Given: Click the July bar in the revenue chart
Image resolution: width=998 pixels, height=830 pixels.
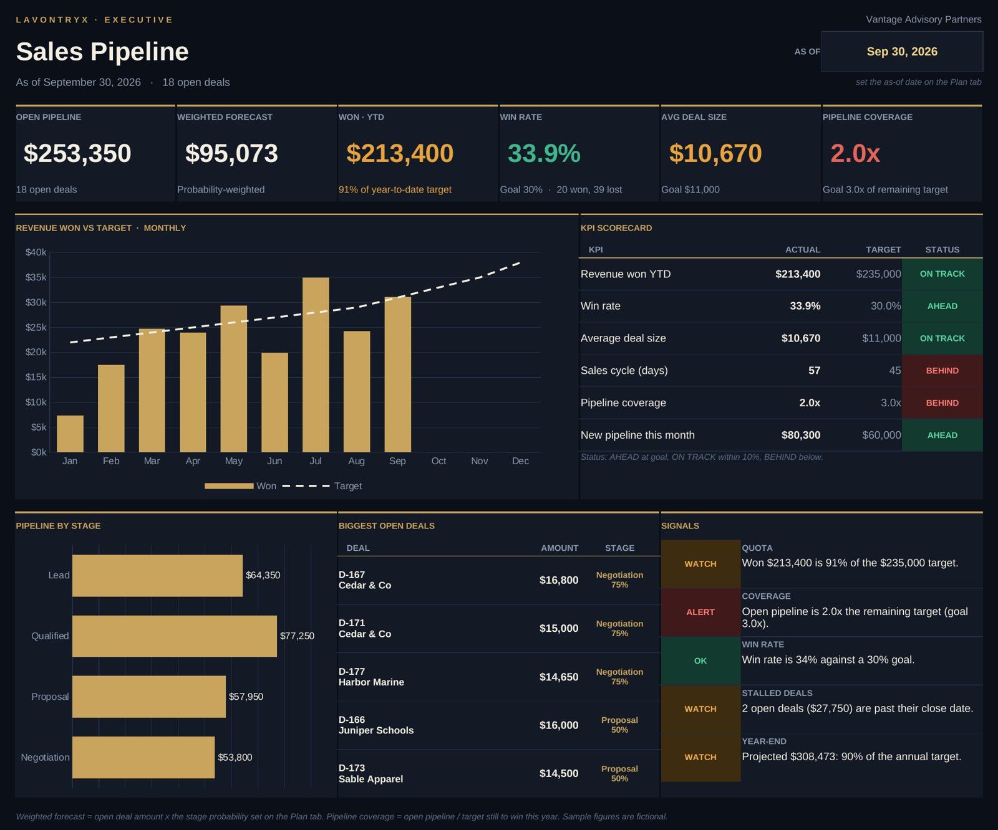Looking at the screenshot, I should coord(316,365).
